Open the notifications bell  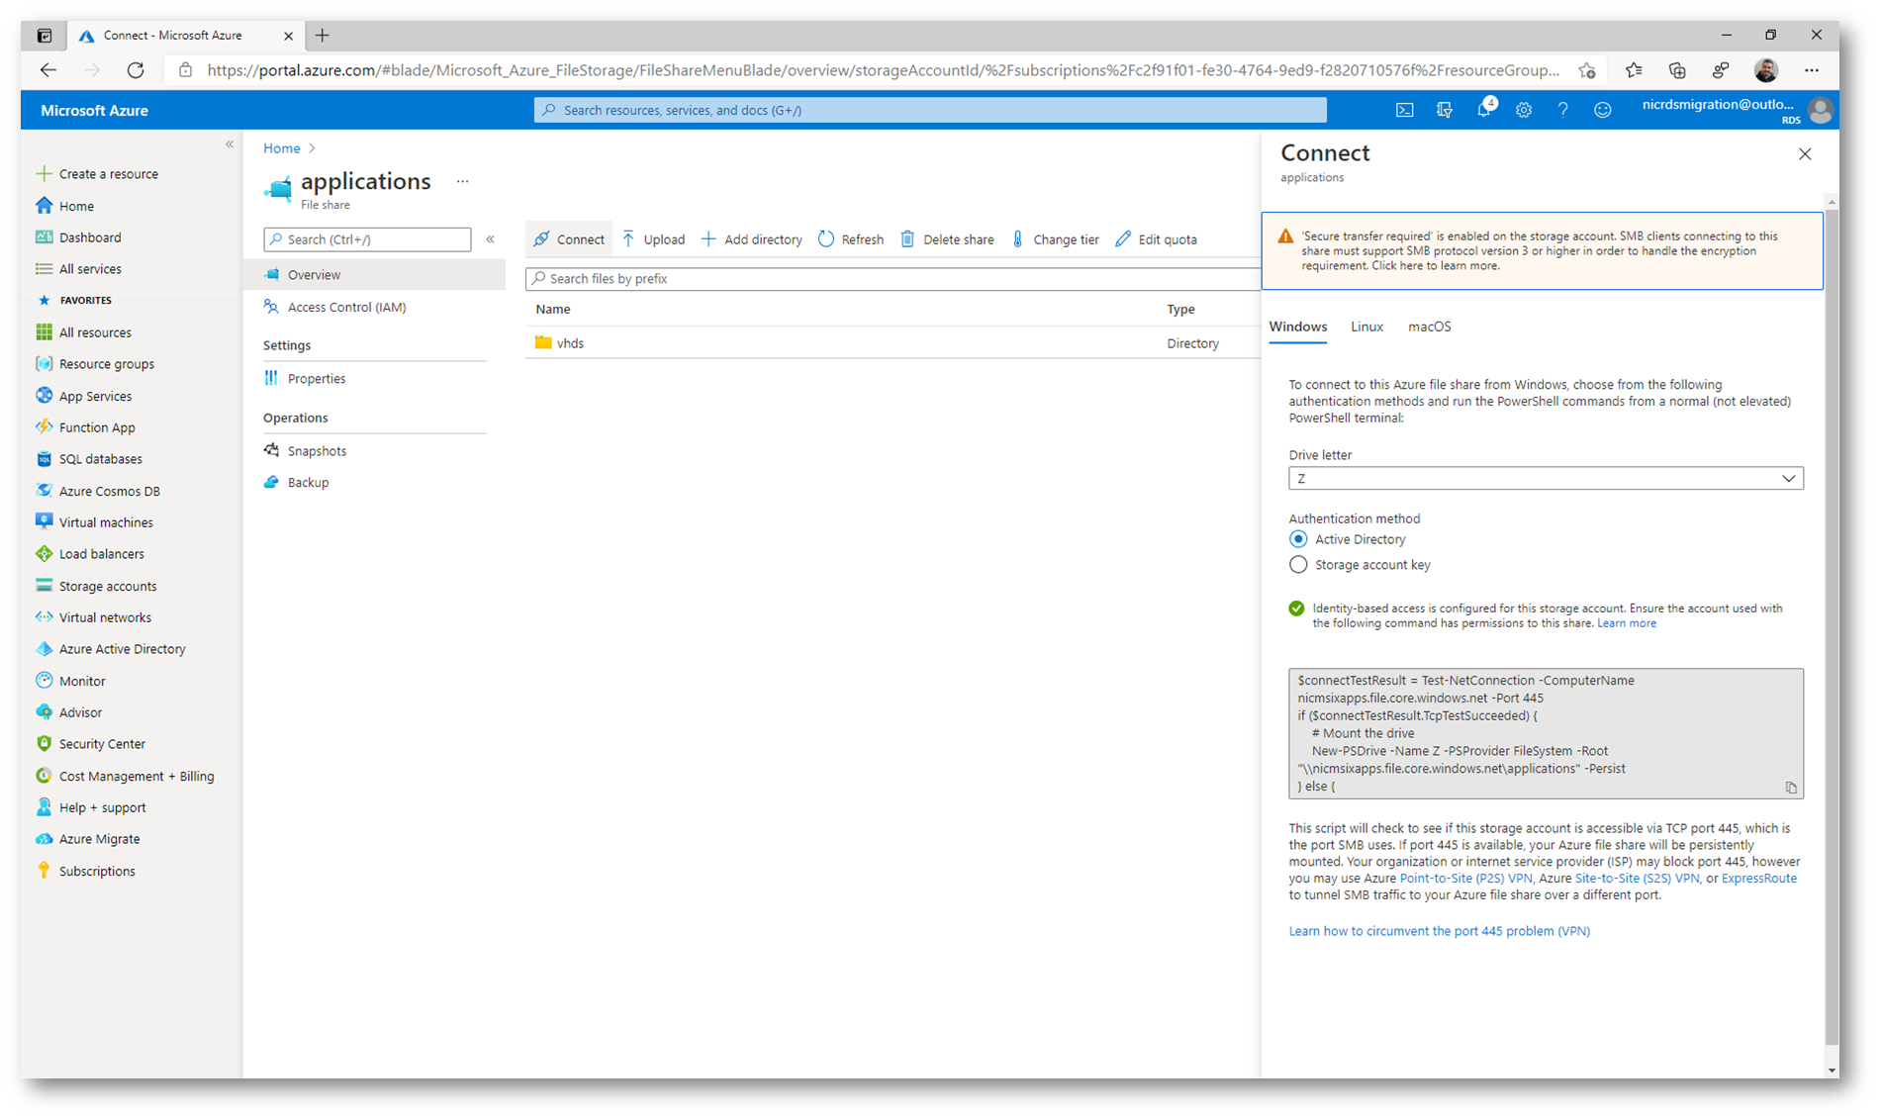tap(1484, 109)
